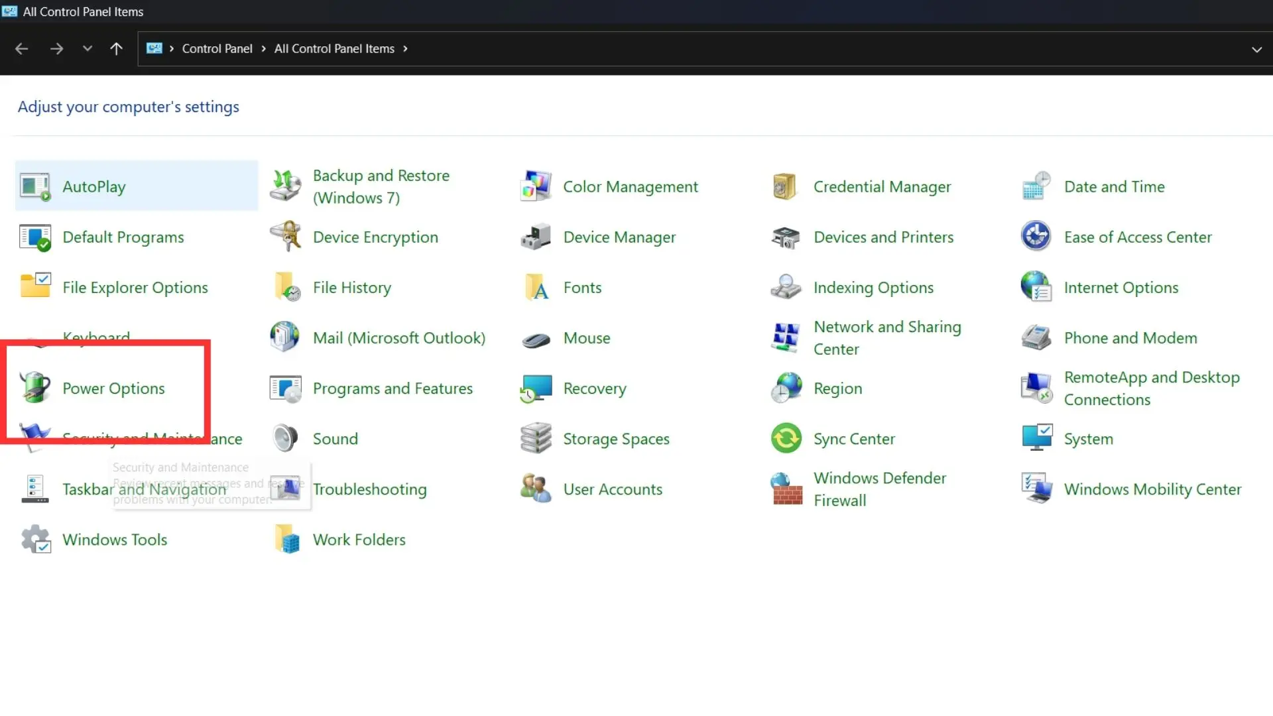Click the empty address bar area
This screenshot has width=1273, height=716.
point(796,49)
